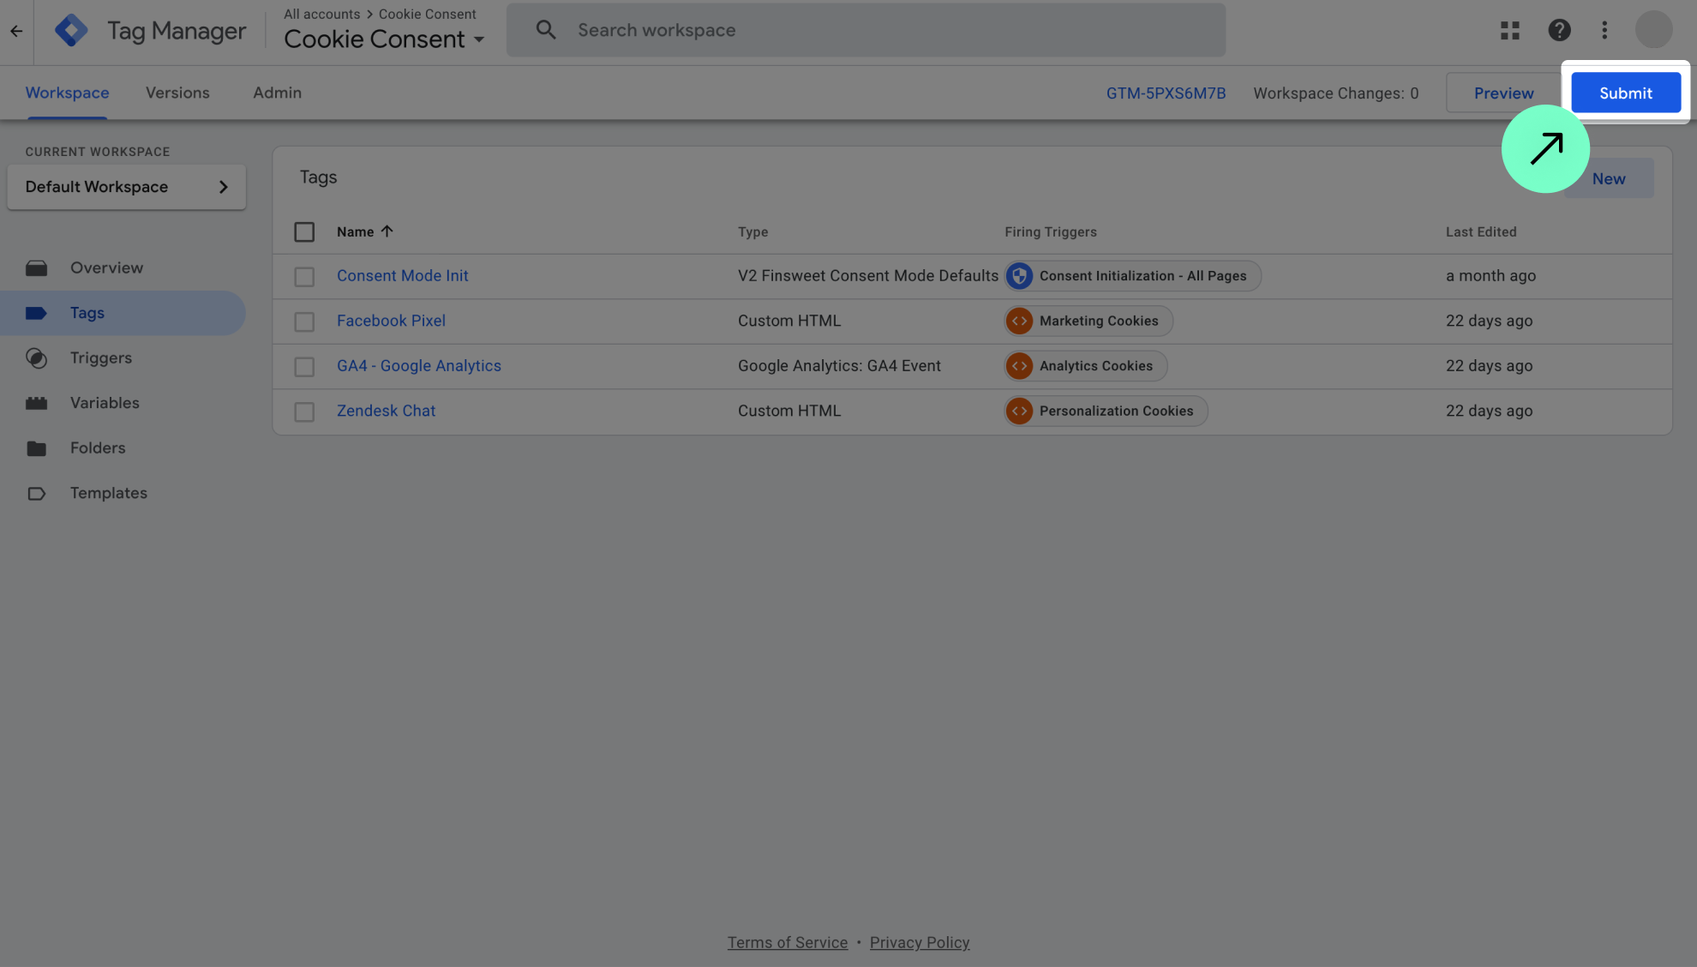Screen dimensions: 1697x967
Task: Toggle the select-all tags checkbox
Action: click(x=304, y=232)
